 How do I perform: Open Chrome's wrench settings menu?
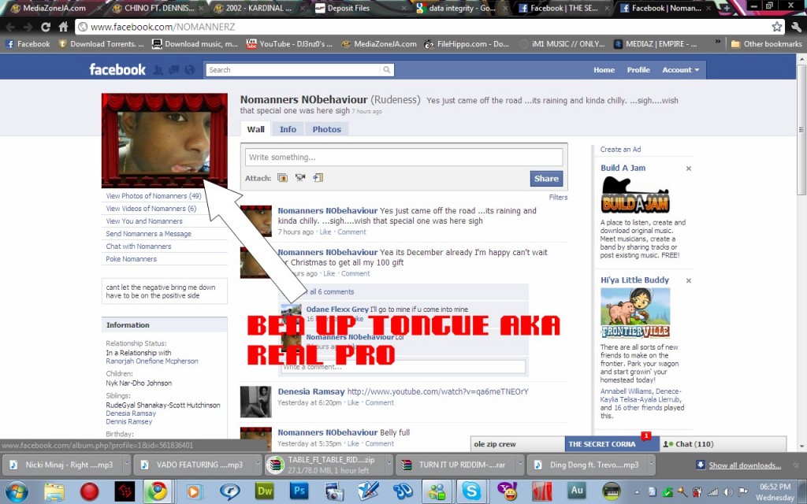pyautogui.click(x=794, y=27)
